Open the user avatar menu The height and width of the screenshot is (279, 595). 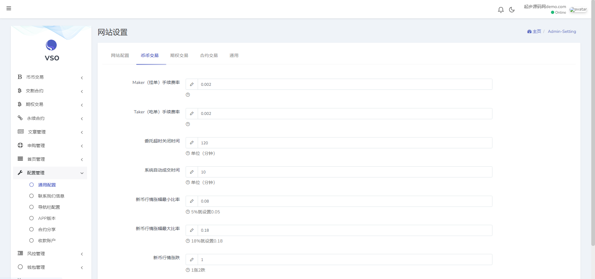578,10
